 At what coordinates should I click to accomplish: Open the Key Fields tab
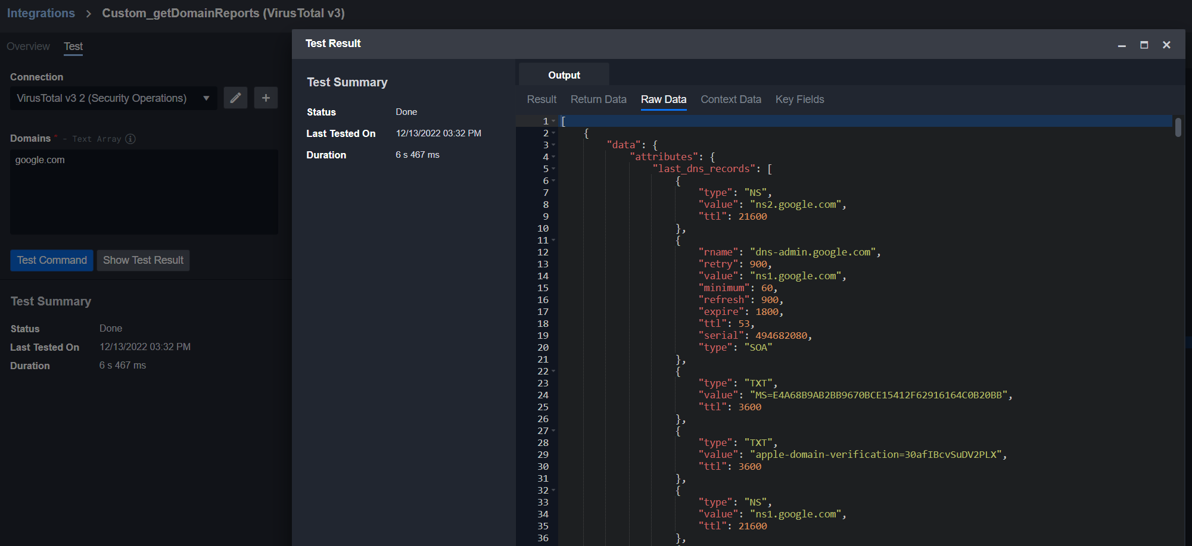tap(799, 99)
